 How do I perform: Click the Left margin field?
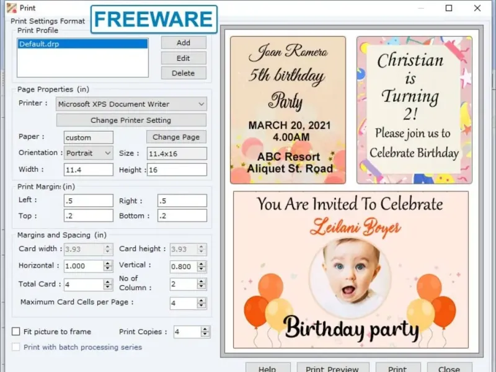(88, 201)
